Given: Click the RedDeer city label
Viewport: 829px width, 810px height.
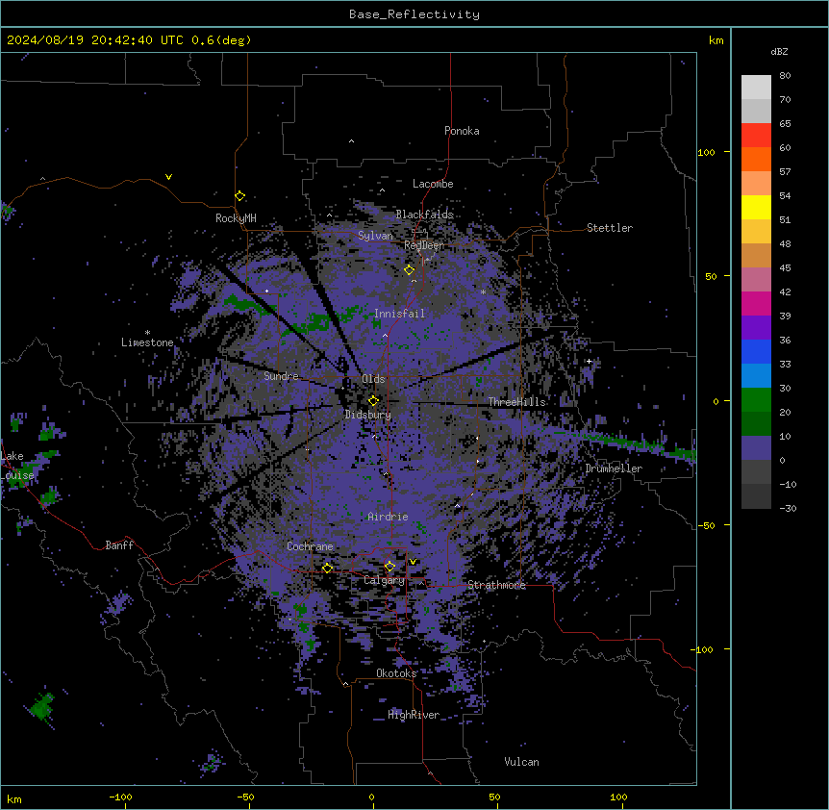Looking at the screenshot, I should (424, 245).
